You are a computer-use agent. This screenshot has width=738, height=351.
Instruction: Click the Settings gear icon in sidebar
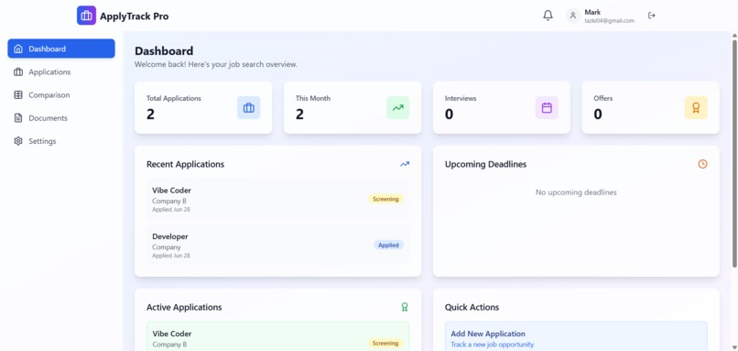(18, 141)
